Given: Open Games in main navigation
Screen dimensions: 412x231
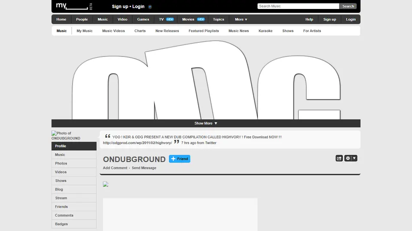Looking at the screenshot, I should [x=143, y=19].
